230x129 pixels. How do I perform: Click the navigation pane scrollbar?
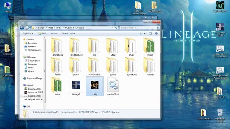click(x=45, y=71)
